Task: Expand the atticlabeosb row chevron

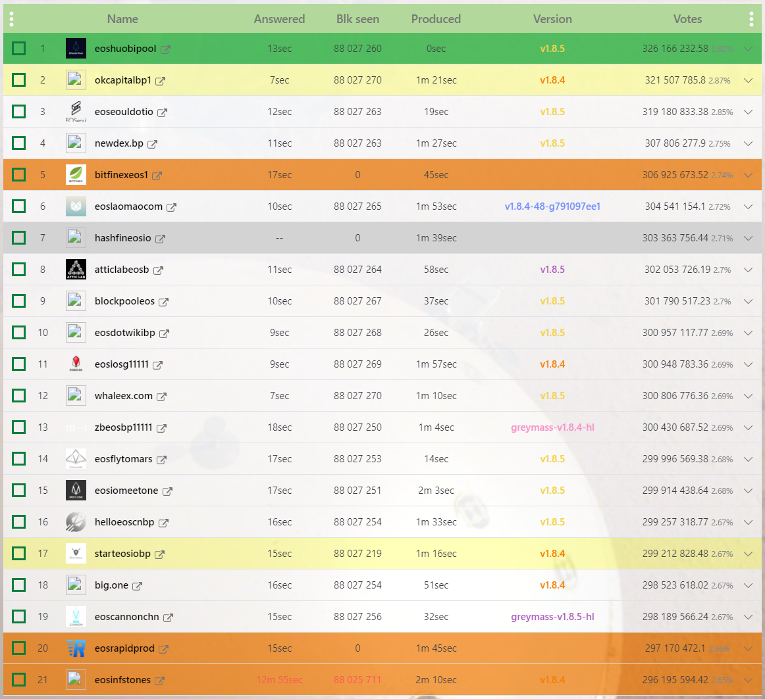Action: (748, 270)
